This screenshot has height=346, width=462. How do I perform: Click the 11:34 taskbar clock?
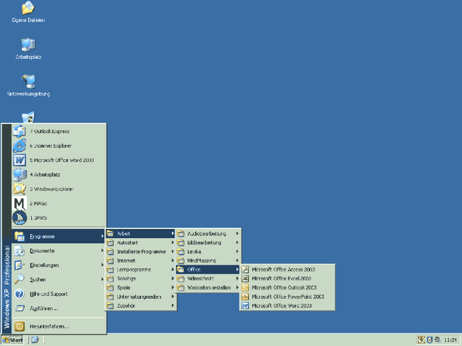pyautogui.click(x=450, y=340)
